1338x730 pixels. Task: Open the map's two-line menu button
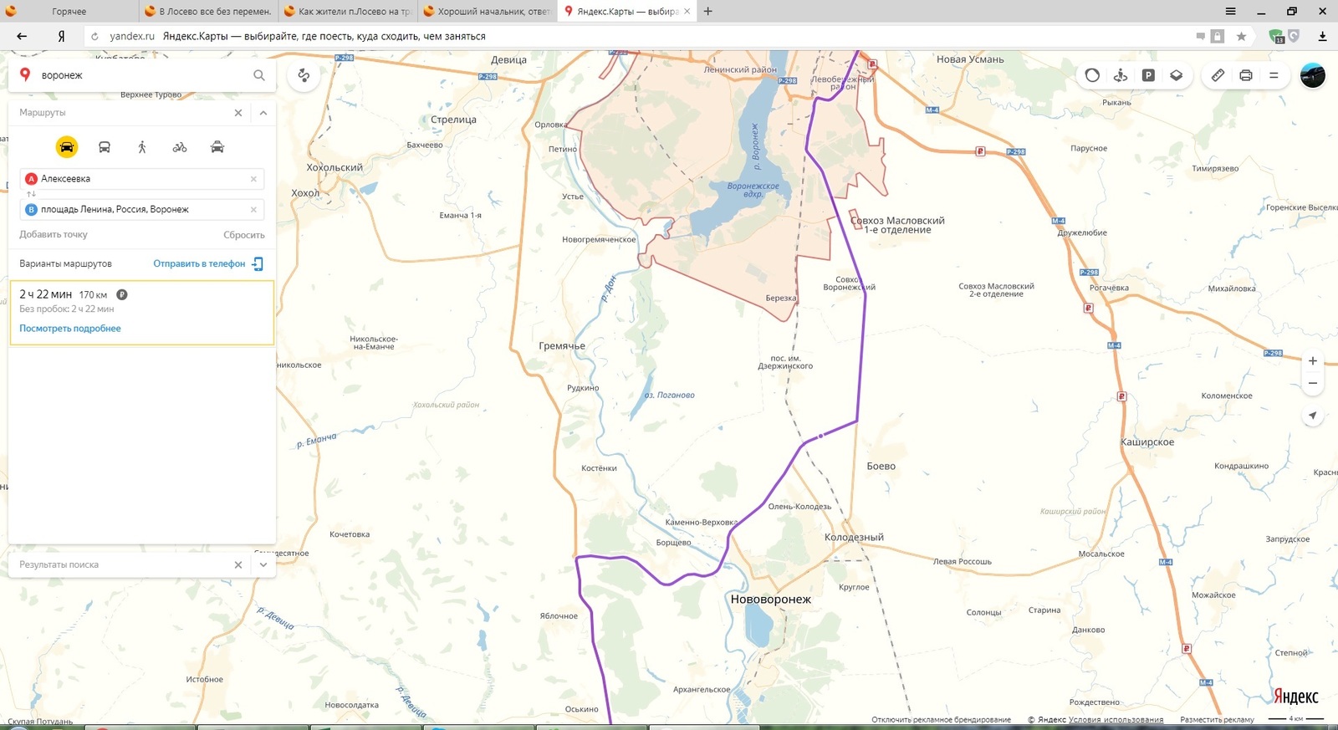pyautogui.click(x=1274, y=75)
